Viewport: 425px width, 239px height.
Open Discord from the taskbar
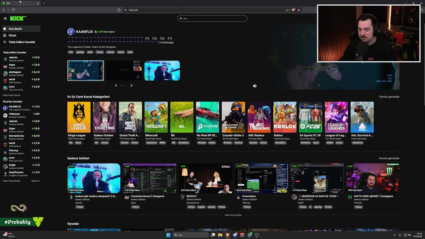tap(235, 235)
